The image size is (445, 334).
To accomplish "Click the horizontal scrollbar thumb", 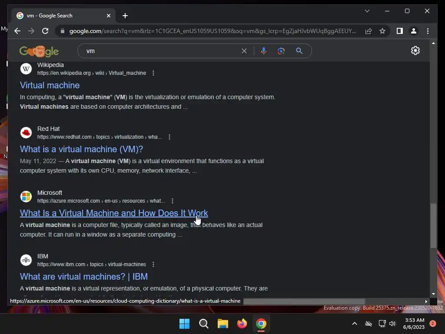I will 304,301.
